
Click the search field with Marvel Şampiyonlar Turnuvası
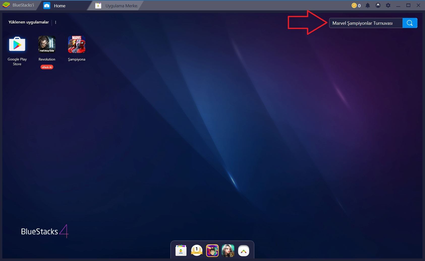tap(366, 23)
